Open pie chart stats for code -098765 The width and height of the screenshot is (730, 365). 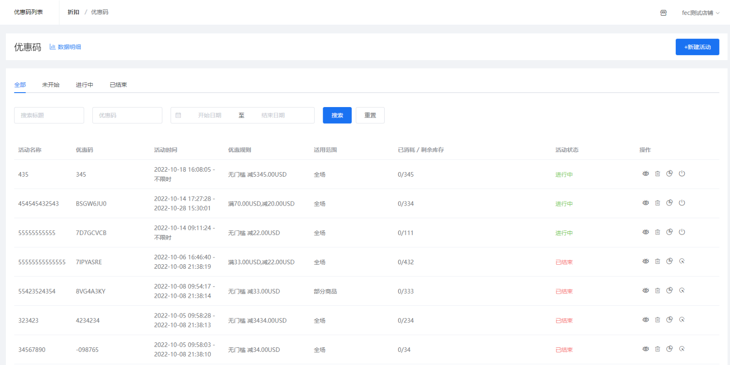click(x=669, y=349)
